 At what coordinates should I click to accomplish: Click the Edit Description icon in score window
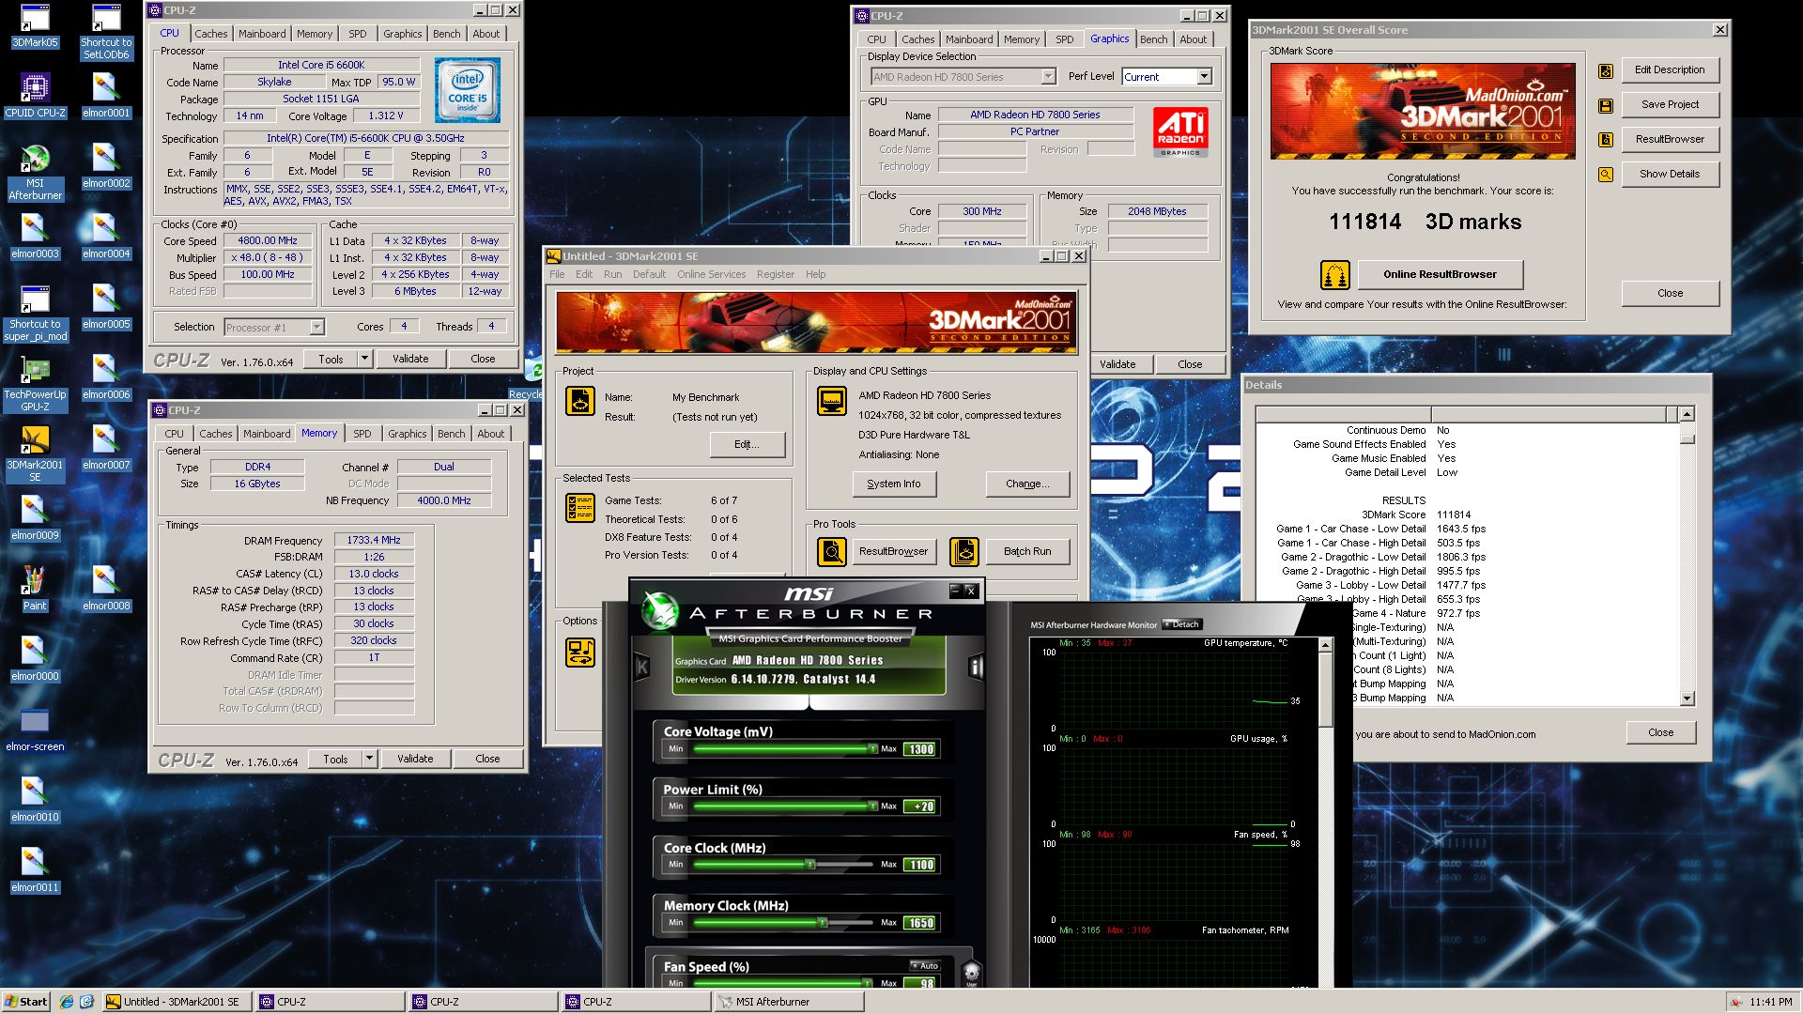[1606, 70]
